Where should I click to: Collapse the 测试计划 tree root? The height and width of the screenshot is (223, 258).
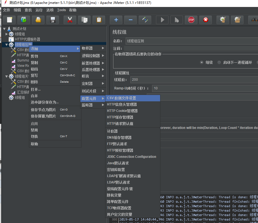pyautogui.click(x=4, y=29)
